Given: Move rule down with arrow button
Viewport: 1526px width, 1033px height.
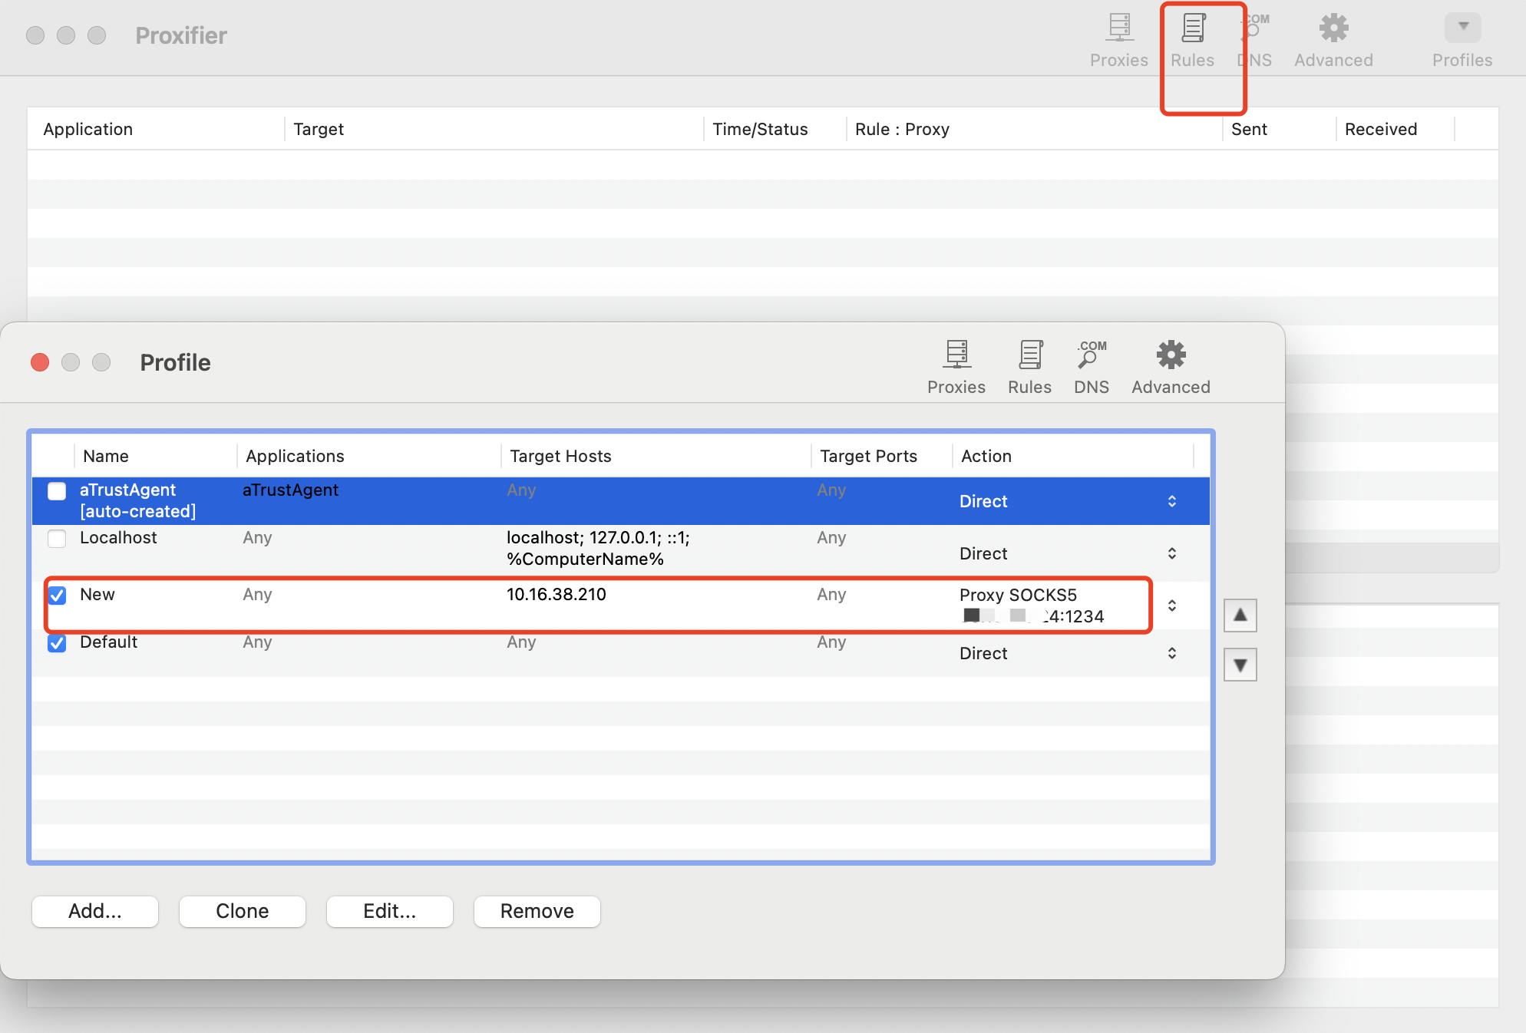Looking at the screenshot, I should tap(1240, 665).
